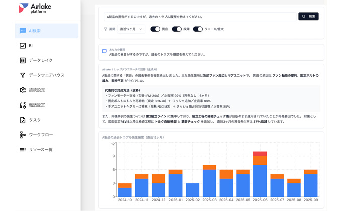Click the Airlake platform logo
342x211 pixels.
[35, 8]
